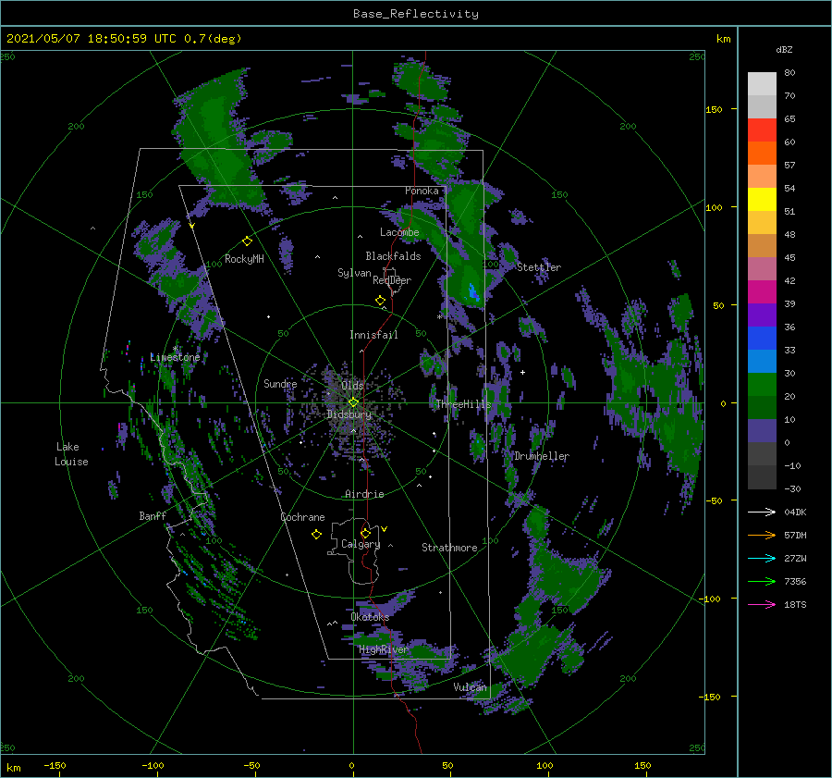Click the RockyMH label
The width and height of the screenshot is (832, 778).
[244, 259]
